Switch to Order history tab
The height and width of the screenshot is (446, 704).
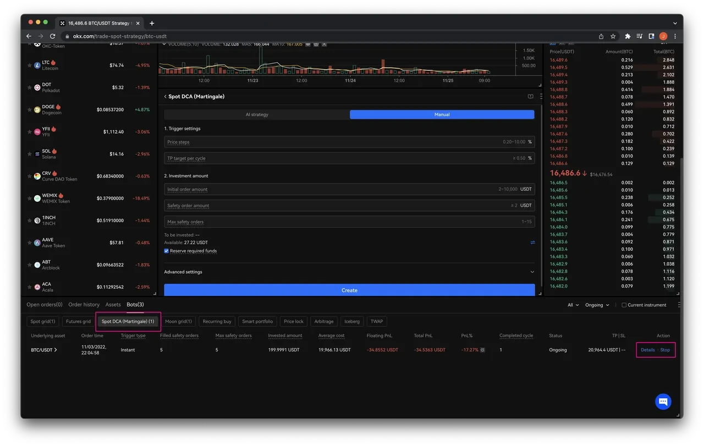84,305
